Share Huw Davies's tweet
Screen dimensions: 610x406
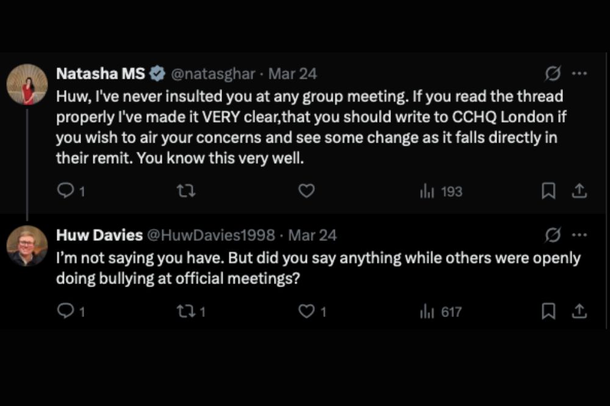[579, 312]
